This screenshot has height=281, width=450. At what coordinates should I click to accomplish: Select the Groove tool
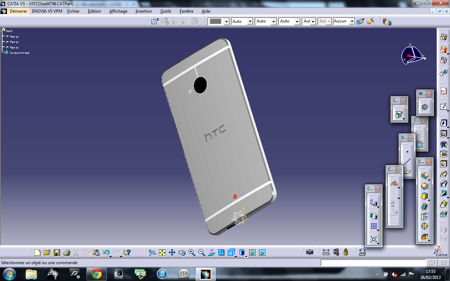click(x=444, y=154)
